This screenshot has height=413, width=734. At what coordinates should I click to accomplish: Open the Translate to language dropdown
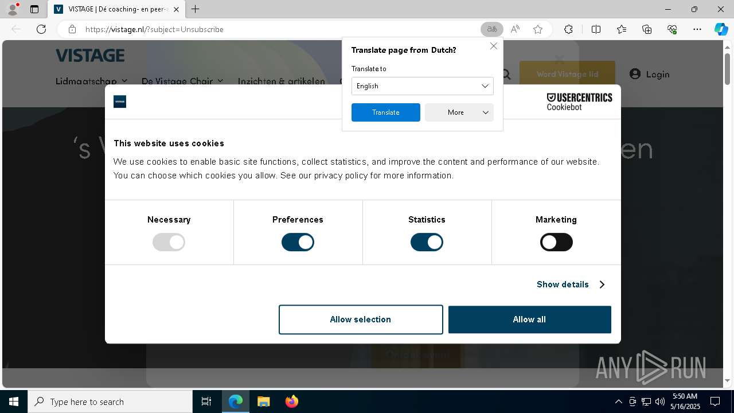coord(422,86)
